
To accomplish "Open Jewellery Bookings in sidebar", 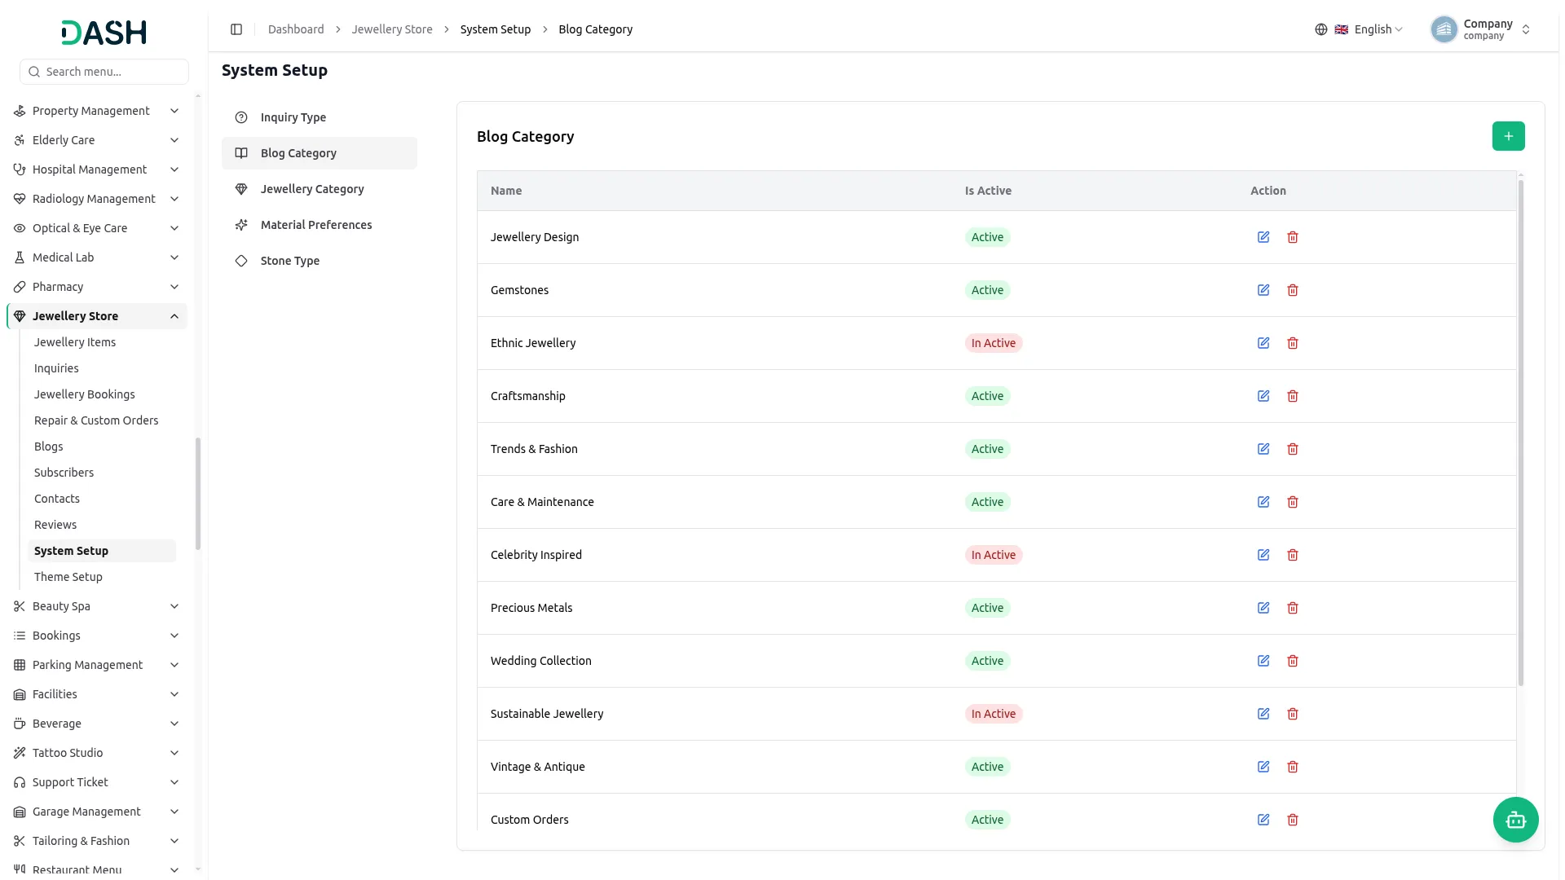I will point(85,394).
